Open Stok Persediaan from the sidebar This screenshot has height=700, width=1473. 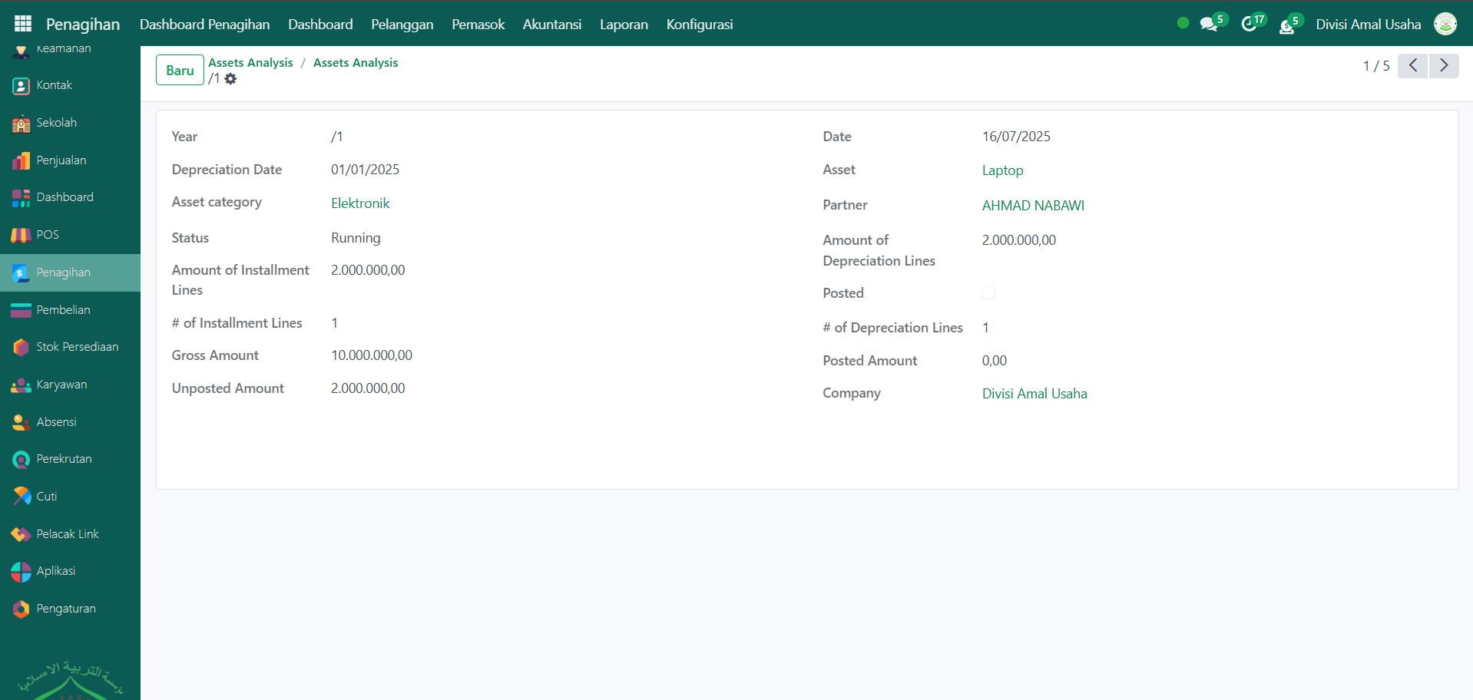tap(77, 347)
